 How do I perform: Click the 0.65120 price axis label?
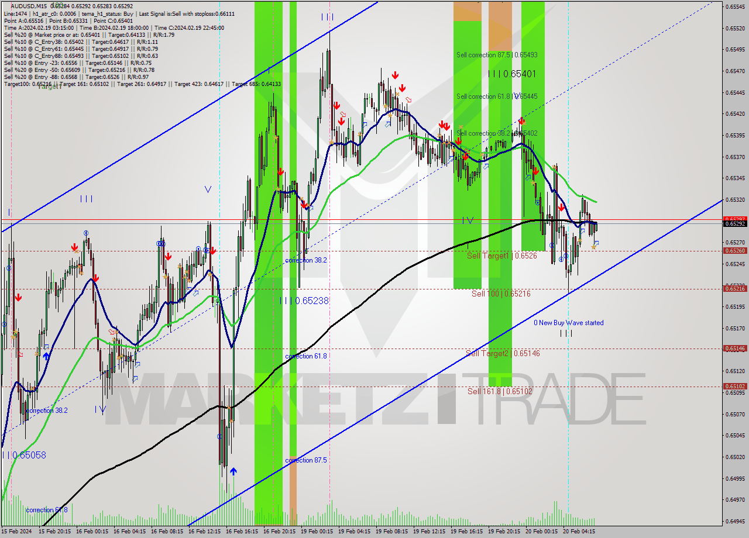(735, 371)
